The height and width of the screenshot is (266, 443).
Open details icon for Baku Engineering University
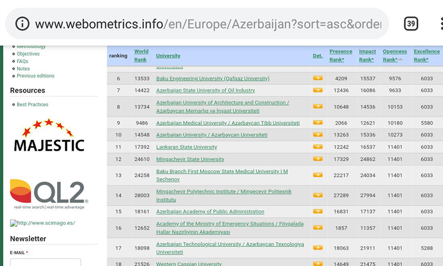tap(318, 78)
